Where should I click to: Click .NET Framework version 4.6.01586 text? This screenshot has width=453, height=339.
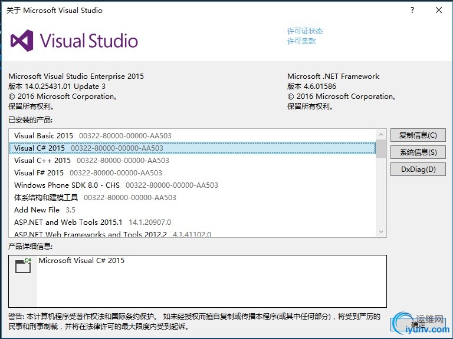(x=311, y=86)
